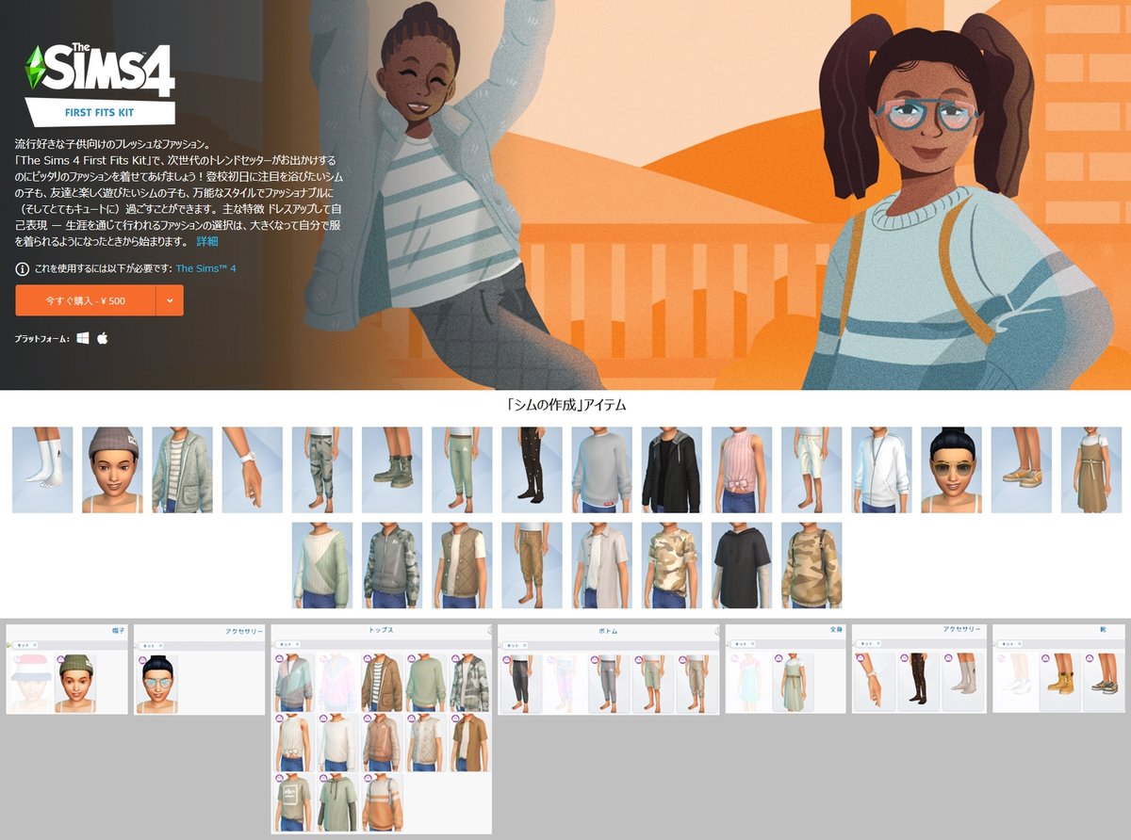Open the black hooded jacket store thumbnail
Viewport: 1131px width, 840px height.
click(x=671, y=470)
